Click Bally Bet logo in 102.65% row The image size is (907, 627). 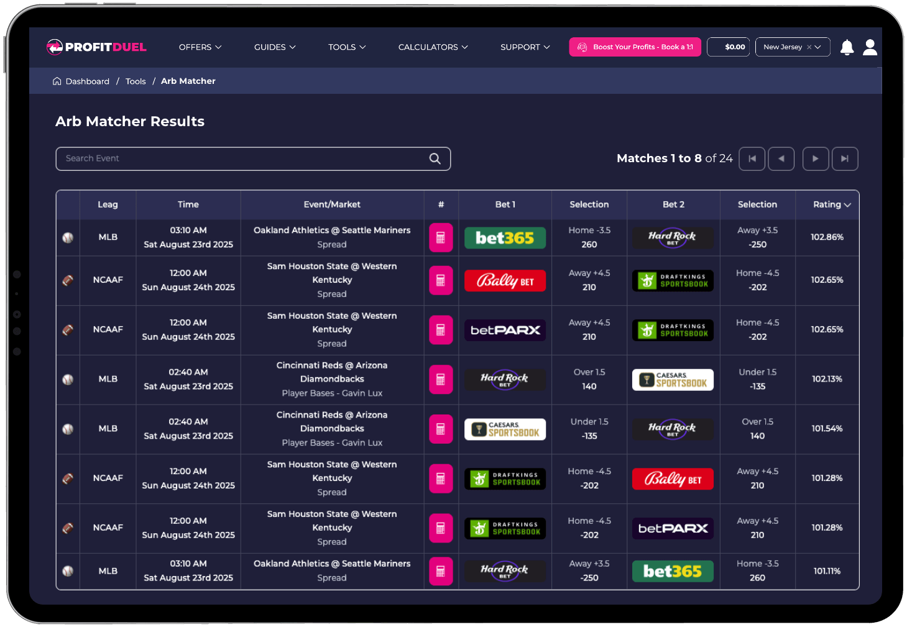tap(505, 281)
